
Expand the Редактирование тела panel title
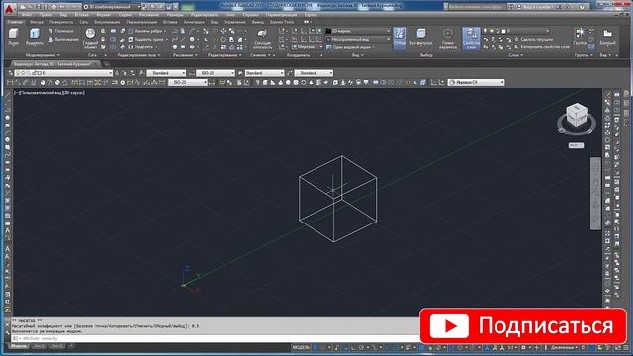pyautogui.click(x=138, y=55)
